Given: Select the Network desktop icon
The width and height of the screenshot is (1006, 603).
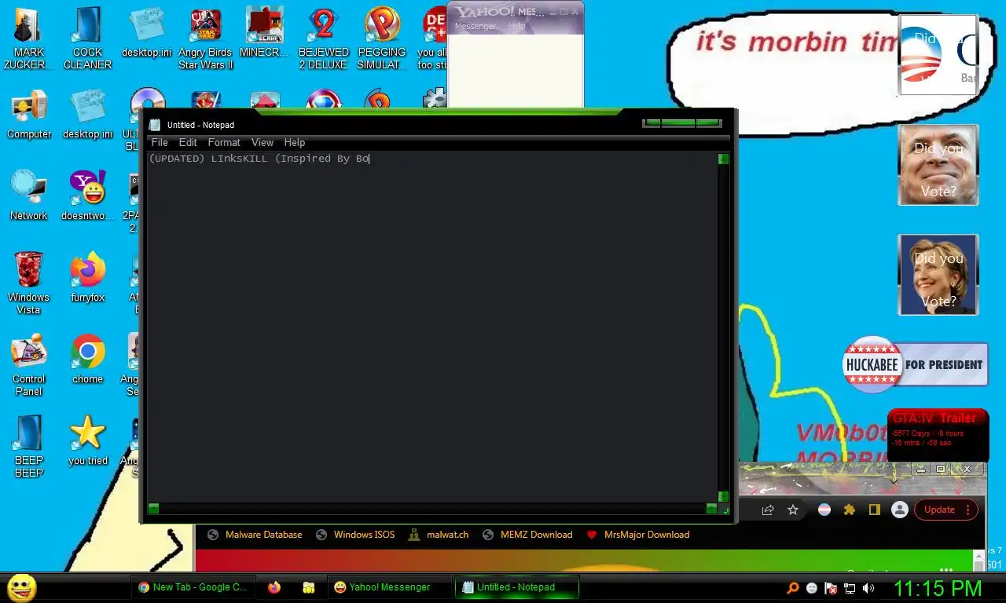Looking at the screenshot, I should point(29,196).
